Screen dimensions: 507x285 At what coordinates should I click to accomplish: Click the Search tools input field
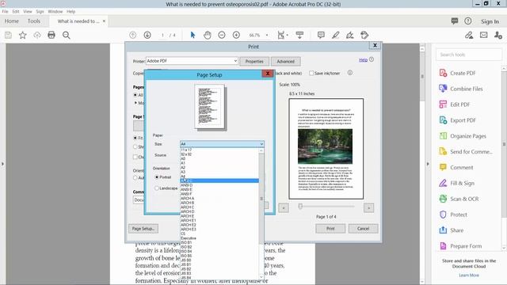click(469, 55)
